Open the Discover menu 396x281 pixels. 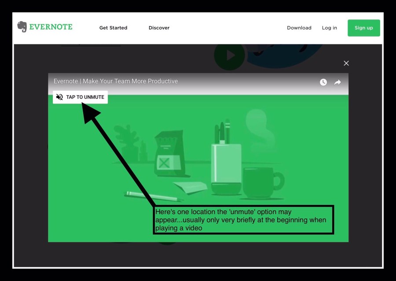[159, 28]
